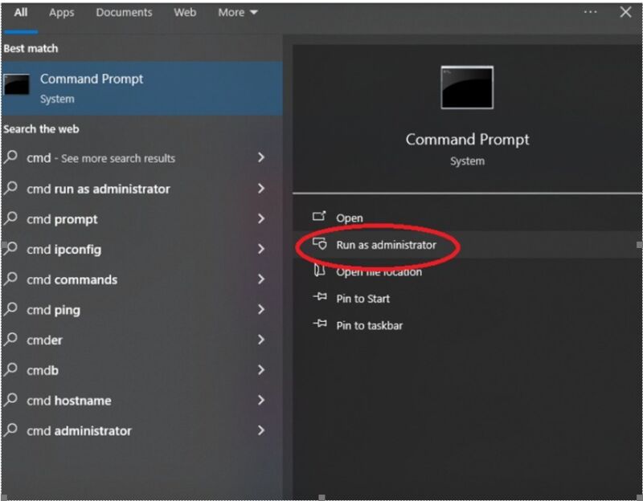Click the Pin to Start pin icon
Screen dimensions: 643x501
[x=319, y=298]
